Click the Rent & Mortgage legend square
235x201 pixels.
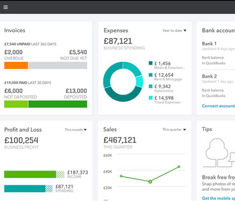click(x=151, y=75)
